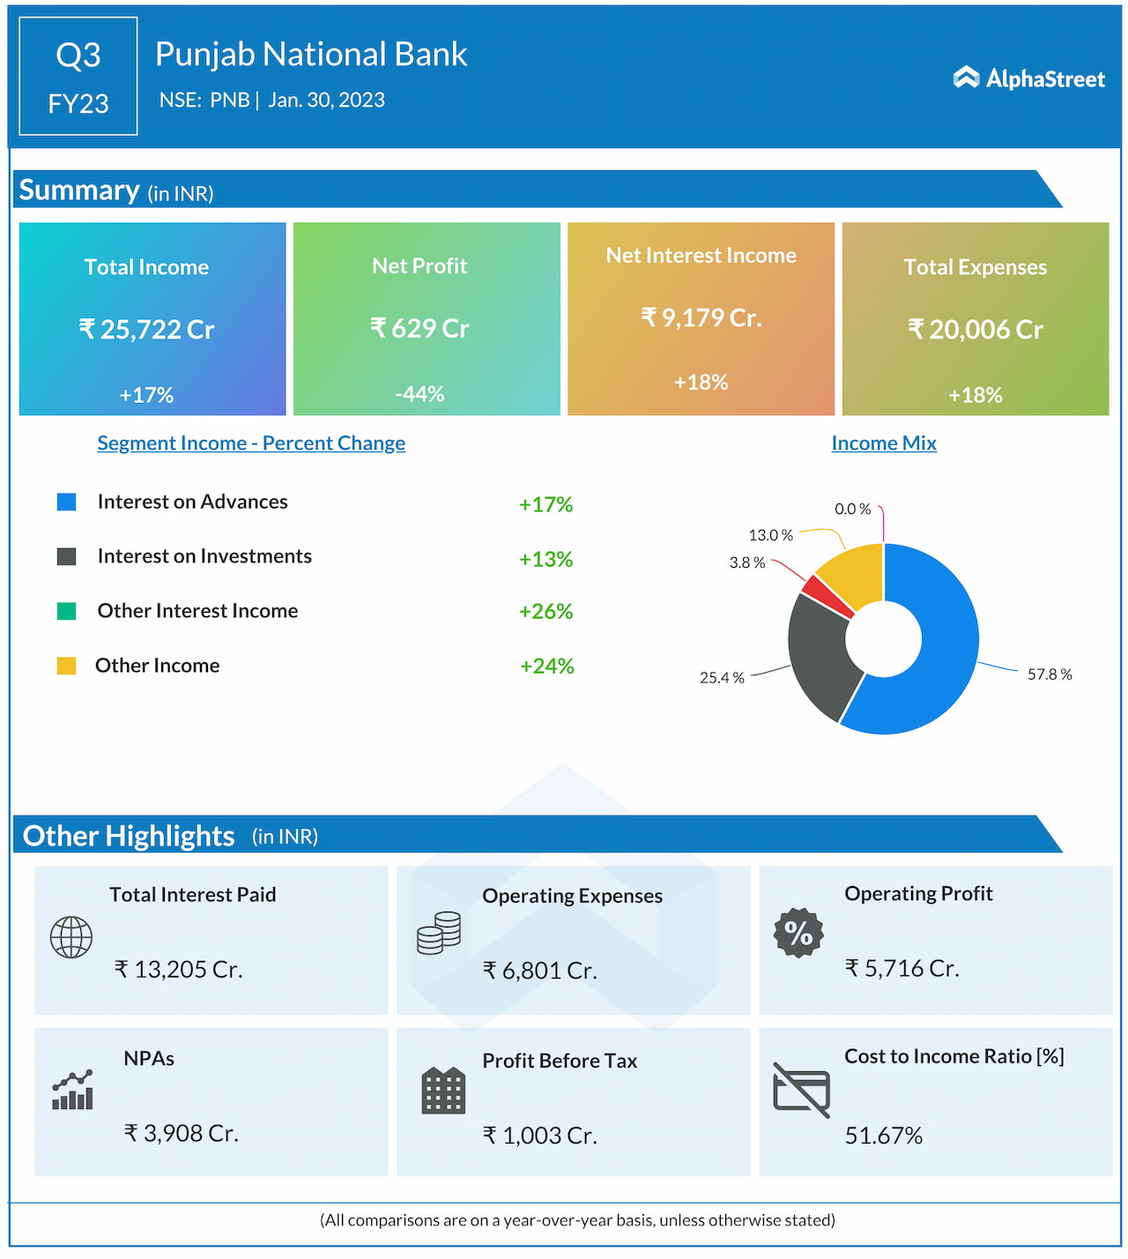
Task: Click the coin stack icon for Operating Expenses
Action: click(439, 934)
